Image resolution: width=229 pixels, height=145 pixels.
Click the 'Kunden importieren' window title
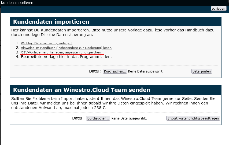pos(17,3)
